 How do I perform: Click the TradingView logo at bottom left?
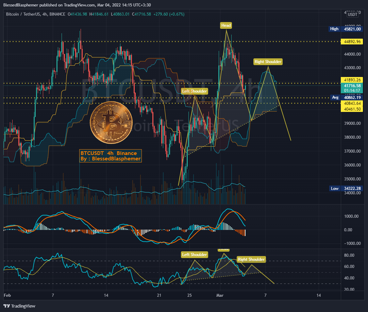click(19, 306)
